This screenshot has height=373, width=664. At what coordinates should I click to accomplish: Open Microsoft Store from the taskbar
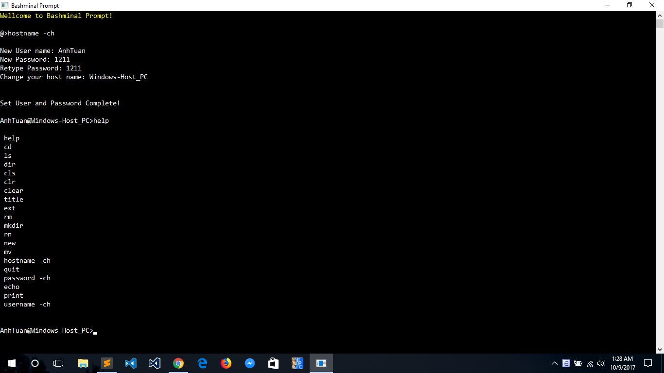coord(274,363)
